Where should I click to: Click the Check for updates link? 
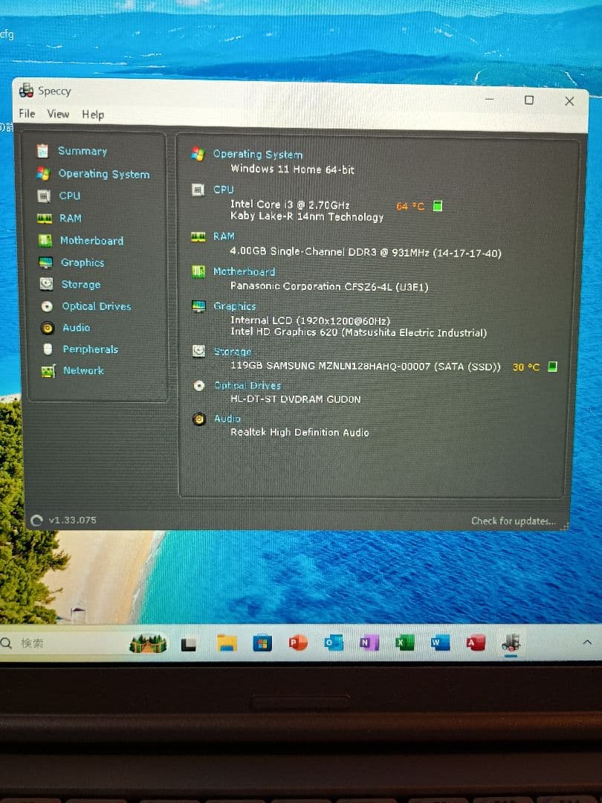513,521
